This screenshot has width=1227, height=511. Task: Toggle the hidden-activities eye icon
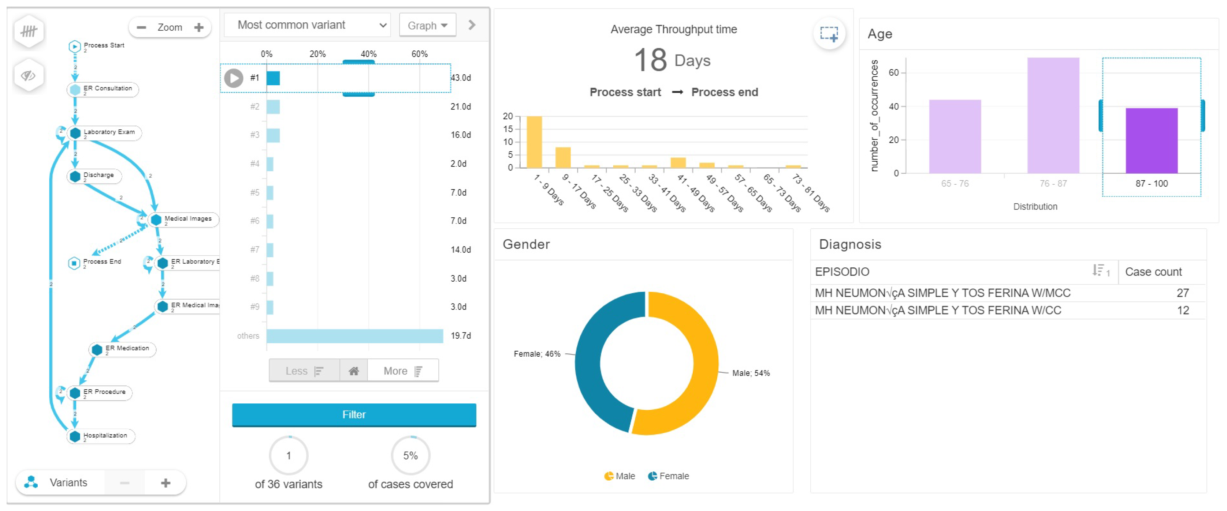(x=29, y=75)
